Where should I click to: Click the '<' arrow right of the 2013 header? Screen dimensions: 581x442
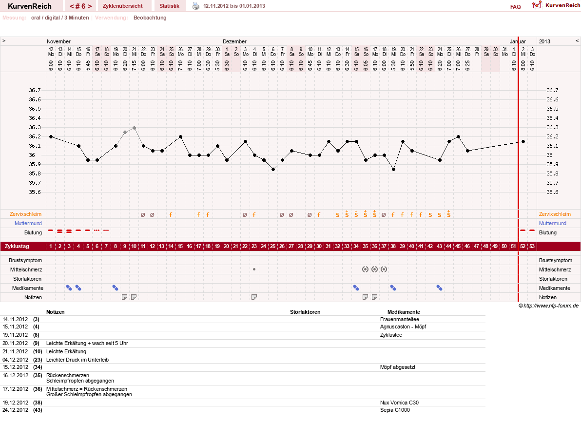577,41
